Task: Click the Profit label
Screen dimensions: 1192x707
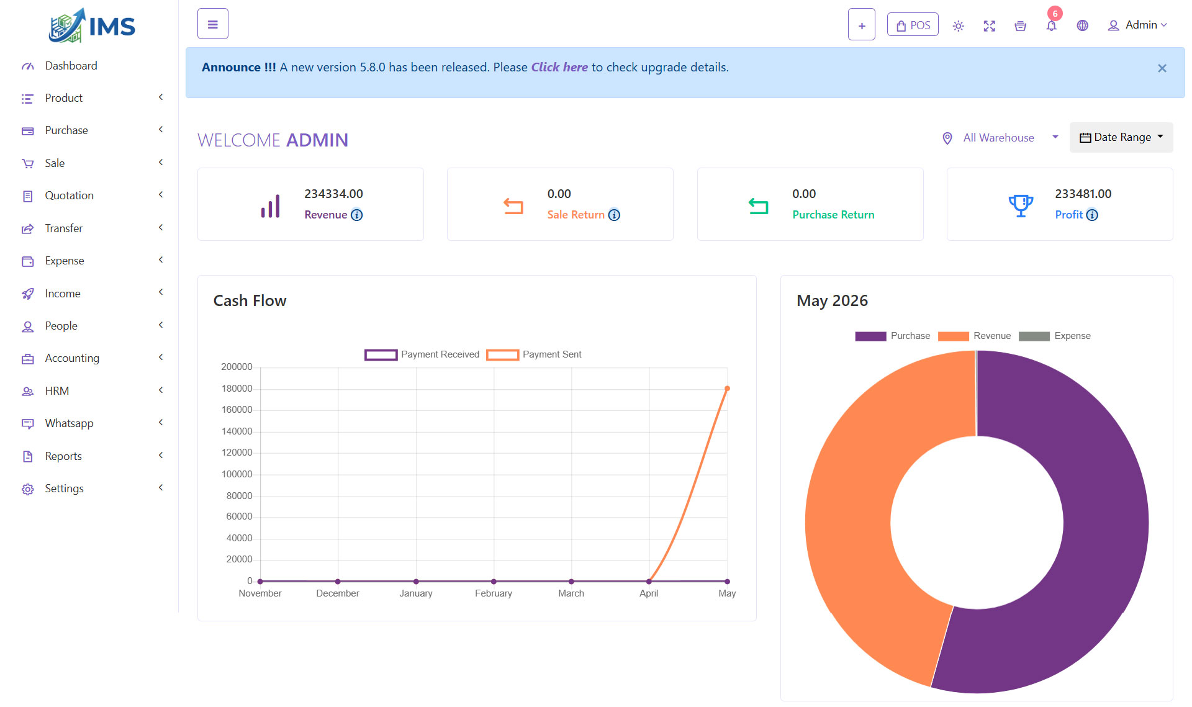Action: [1068, 215]
